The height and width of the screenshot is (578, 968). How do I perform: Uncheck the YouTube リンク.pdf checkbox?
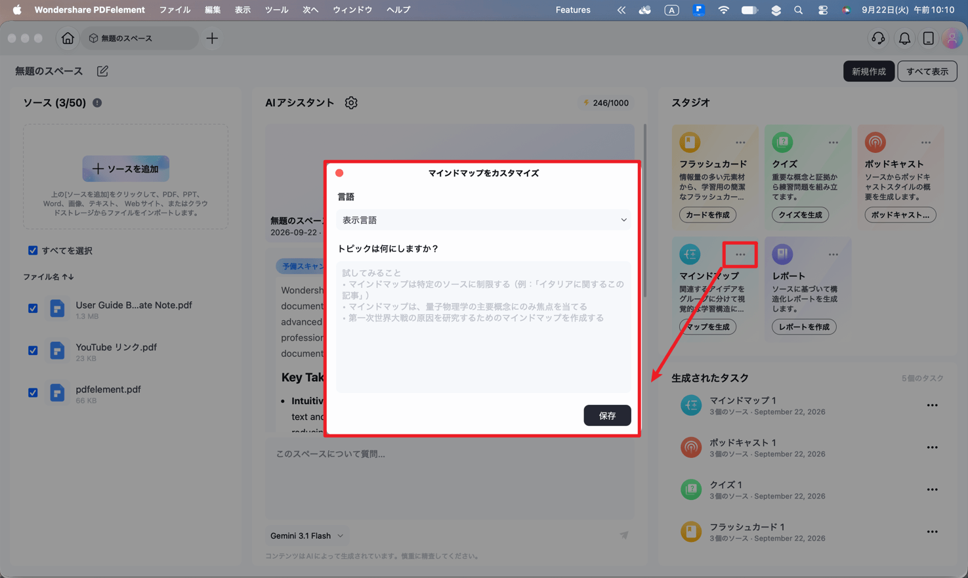pos(33,350)
